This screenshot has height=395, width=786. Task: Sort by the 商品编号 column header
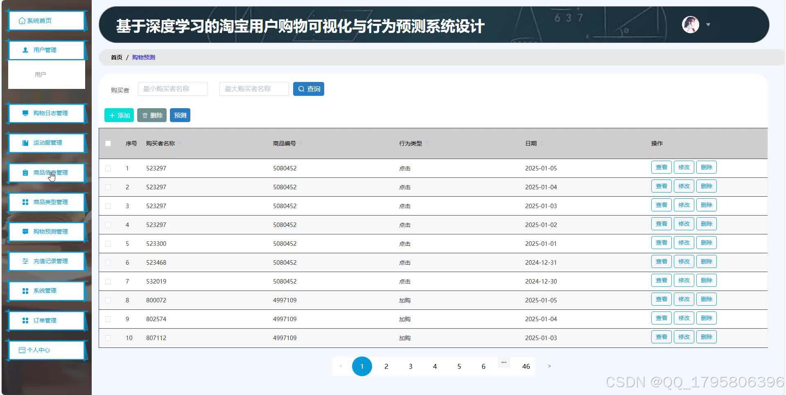click(x=285, y=143)
